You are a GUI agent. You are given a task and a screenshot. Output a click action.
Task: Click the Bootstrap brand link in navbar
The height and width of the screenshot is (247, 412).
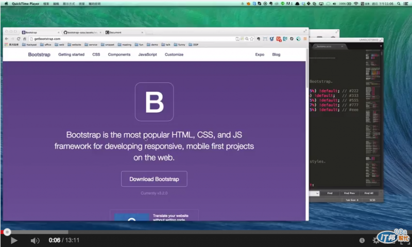(x=39, y=55)
